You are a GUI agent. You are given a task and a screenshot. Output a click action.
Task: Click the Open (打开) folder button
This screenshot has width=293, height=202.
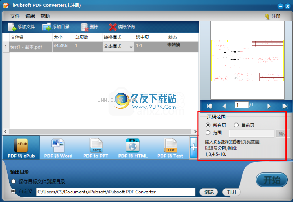[x=232, y=192]
